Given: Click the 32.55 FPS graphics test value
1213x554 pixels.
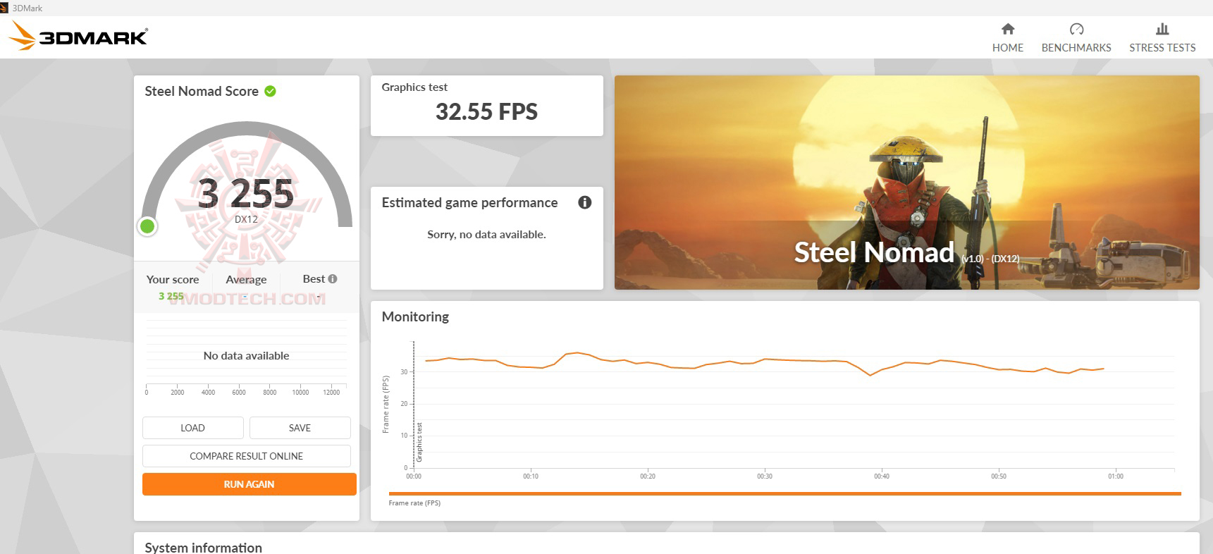Looking at the screenshot, I should 486,111.
